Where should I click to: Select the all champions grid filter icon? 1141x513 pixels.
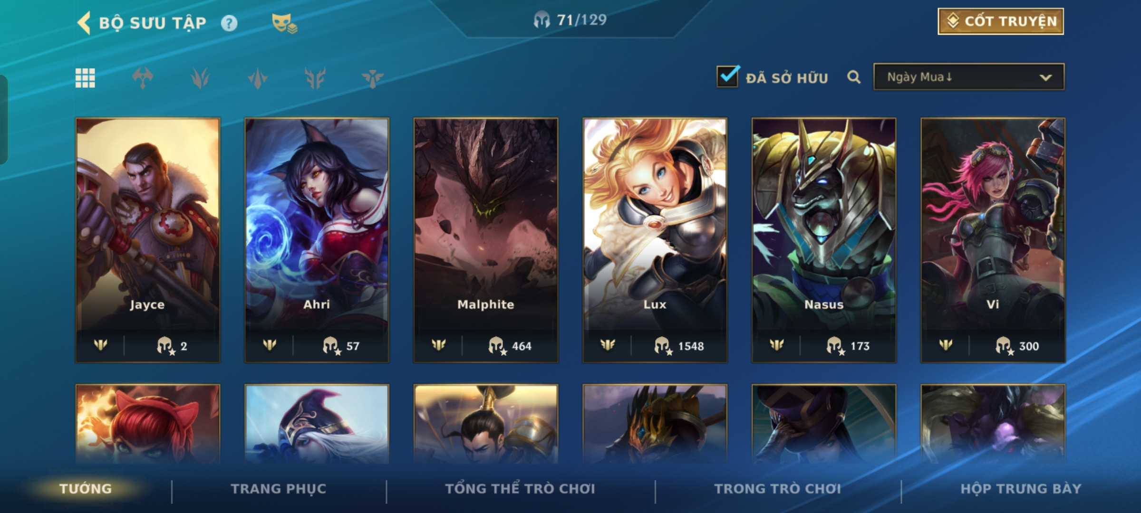[85, 78]
